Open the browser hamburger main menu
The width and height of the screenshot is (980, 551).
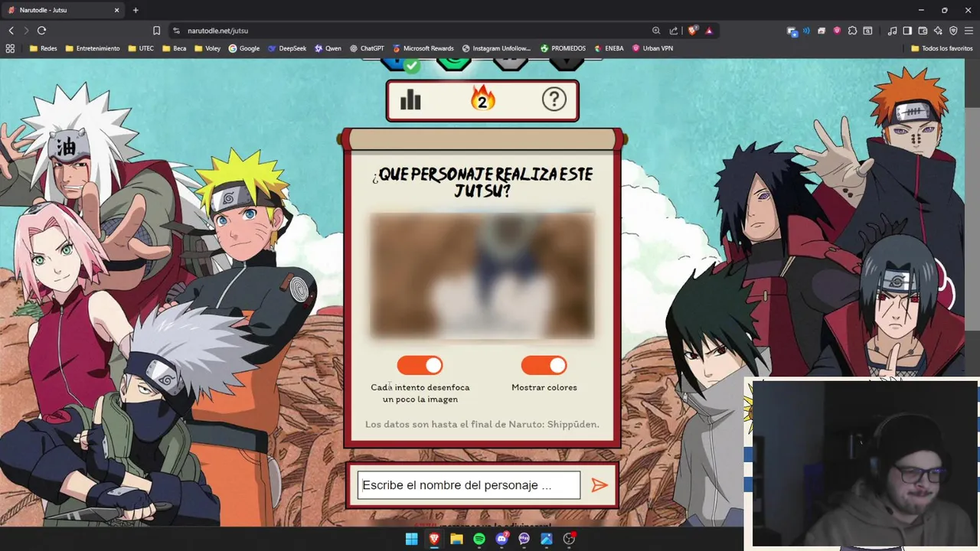coord(969,31)
